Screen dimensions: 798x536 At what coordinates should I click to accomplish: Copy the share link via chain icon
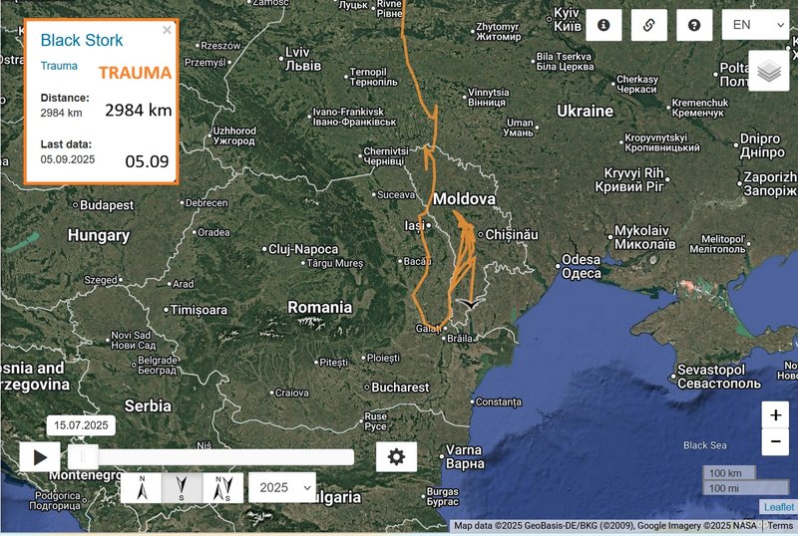coord(649,25)
